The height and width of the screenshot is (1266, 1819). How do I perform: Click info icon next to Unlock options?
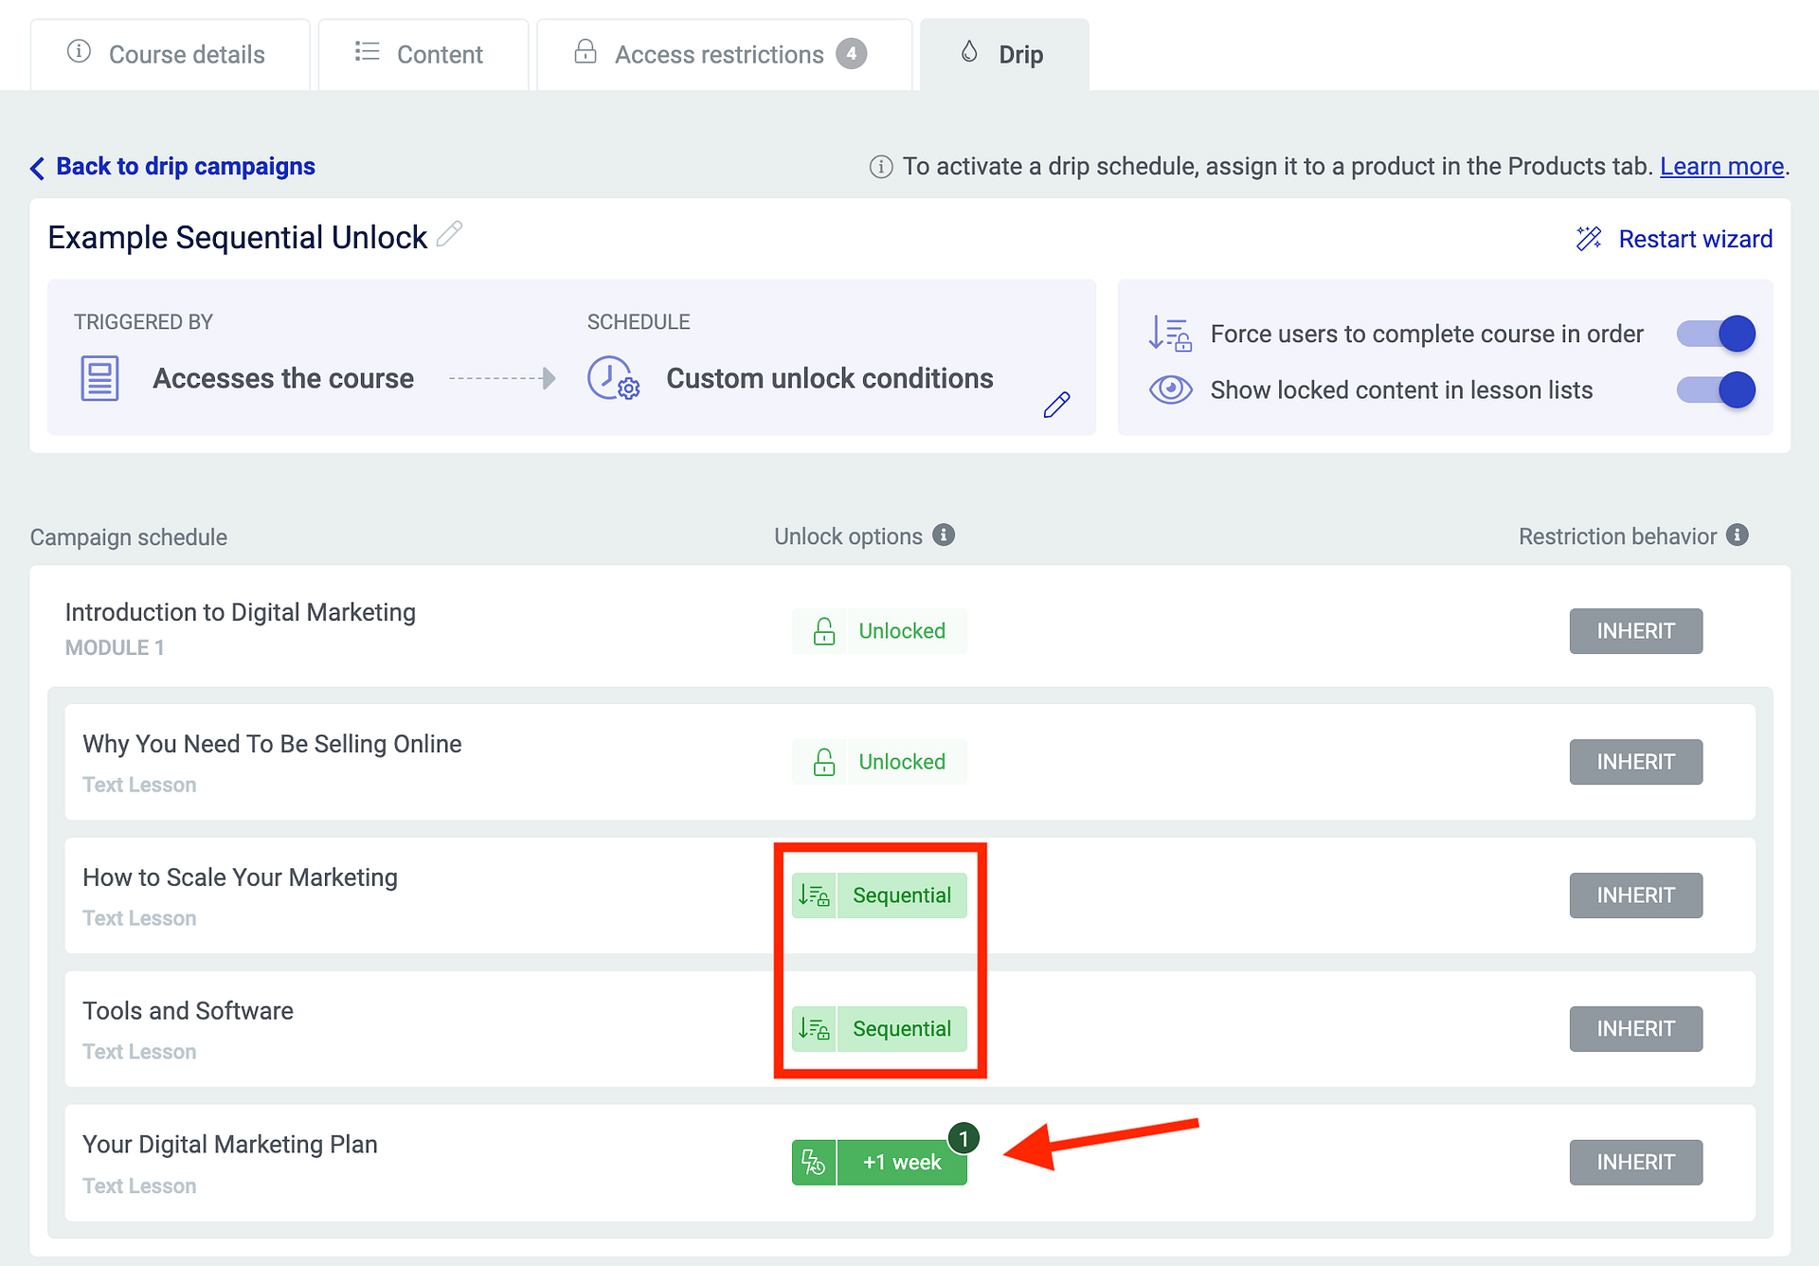[944, 535]
